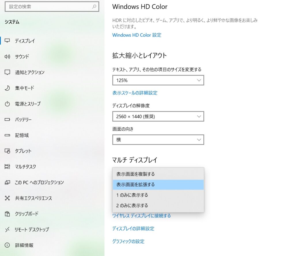Click the 集中モード moon icon
The image size is (295, 256).
pyautogui.click(x=7, y=88)
